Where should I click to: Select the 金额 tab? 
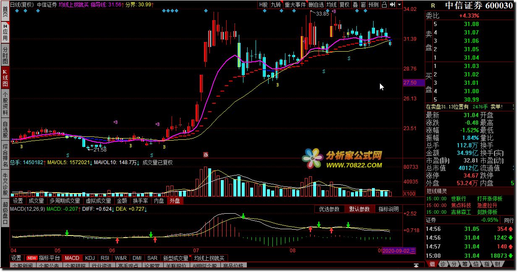(122, 201)
